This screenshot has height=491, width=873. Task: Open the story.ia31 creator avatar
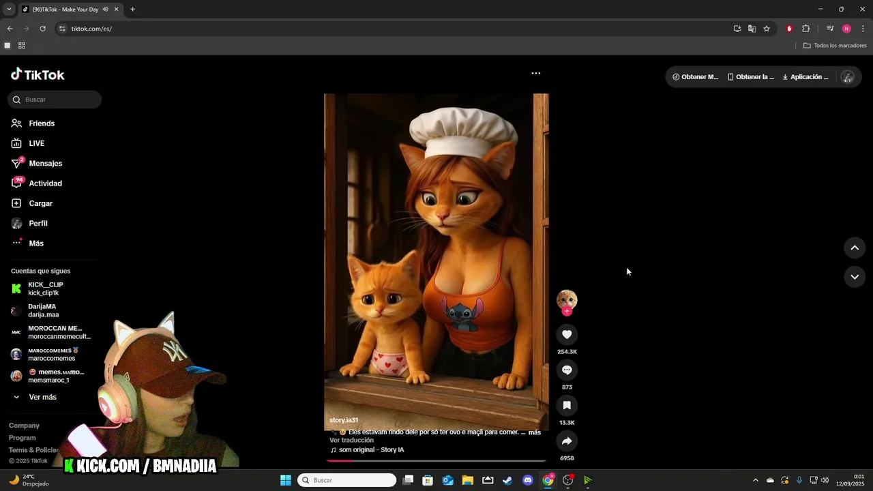[567, 299]
